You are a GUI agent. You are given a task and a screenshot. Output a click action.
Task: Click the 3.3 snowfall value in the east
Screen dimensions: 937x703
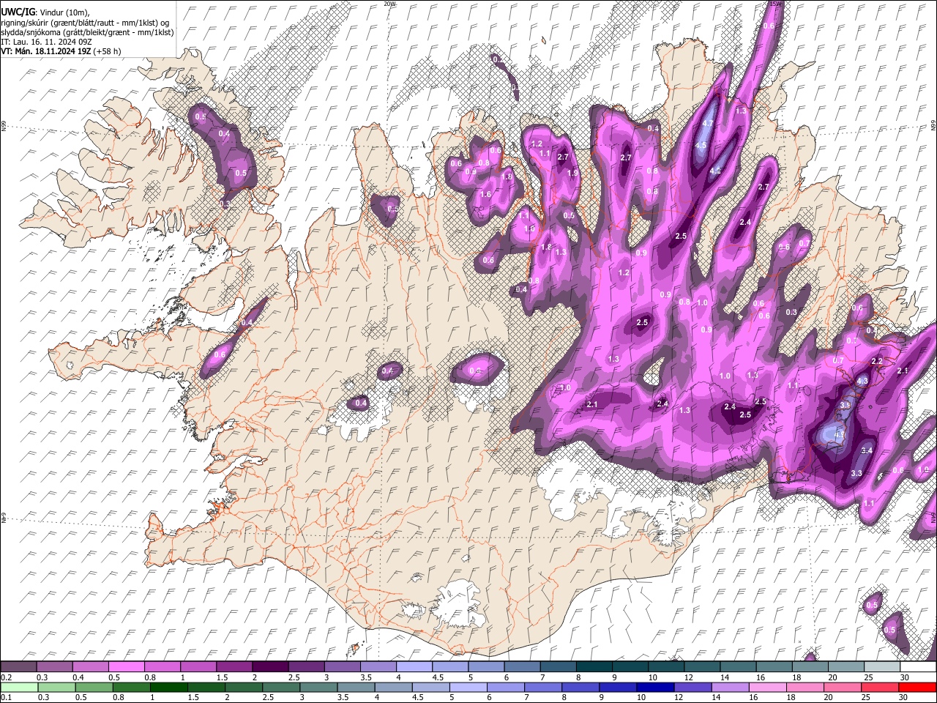click(856, 474)
